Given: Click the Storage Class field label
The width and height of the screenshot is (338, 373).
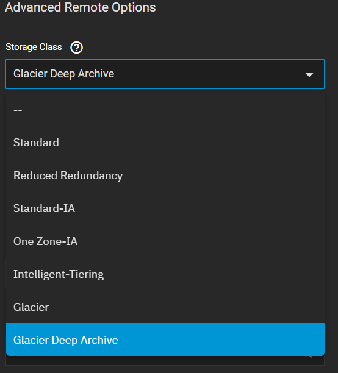Looking at the screenshot, I should pyautogui.click(x=34, y=47).
